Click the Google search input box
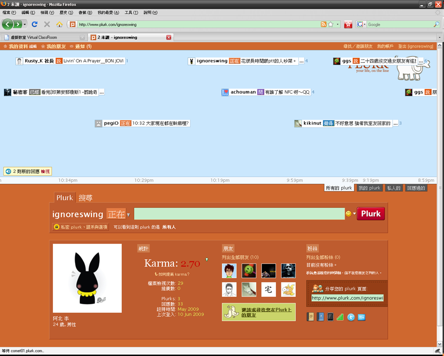This screenshot has width=444, height=356. (400, 24)
